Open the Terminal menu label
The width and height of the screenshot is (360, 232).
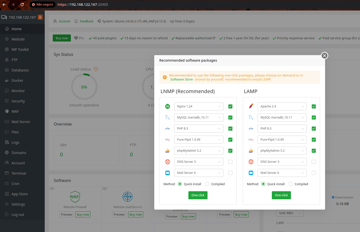point(19,173)
